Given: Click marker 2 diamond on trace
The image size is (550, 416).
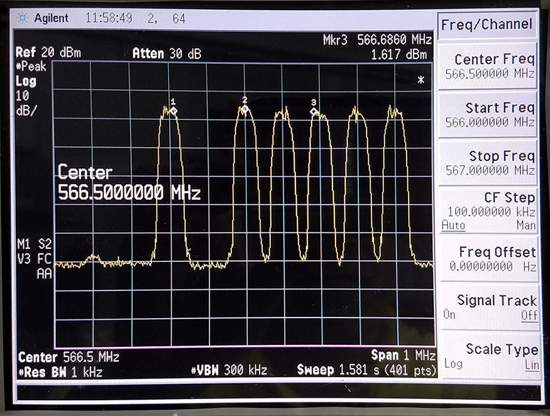Looking at the screenshot, I should pyautogui.click(x=245, y=109).
